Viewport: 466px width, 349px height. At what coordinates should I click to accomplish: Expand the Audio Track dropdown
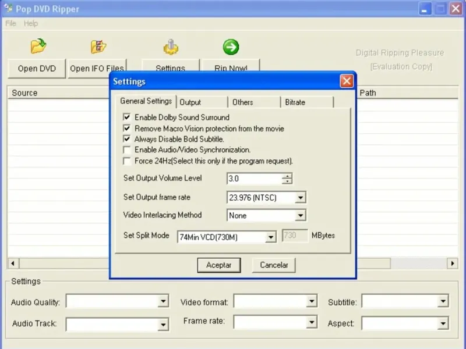(x=163, y=325)
